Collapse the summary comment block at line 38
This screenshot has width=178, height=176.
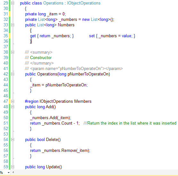[x=13, y=52]
